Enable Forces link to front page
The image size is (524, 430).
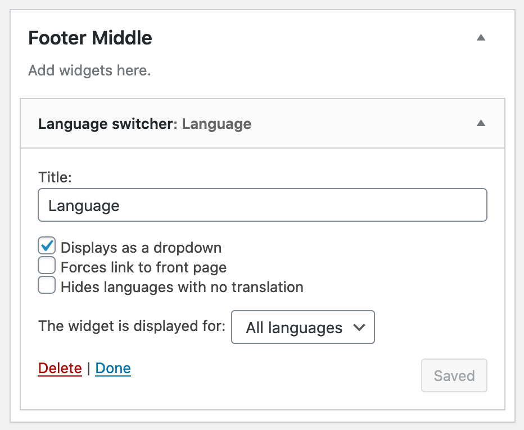click(x=47, y=265)
